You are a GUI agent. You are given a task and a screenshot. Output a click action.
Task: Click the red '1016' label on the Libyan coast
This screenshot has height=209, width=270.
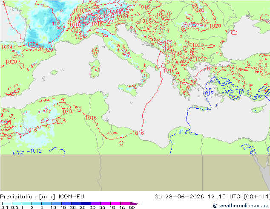click(x=138, y=133)
